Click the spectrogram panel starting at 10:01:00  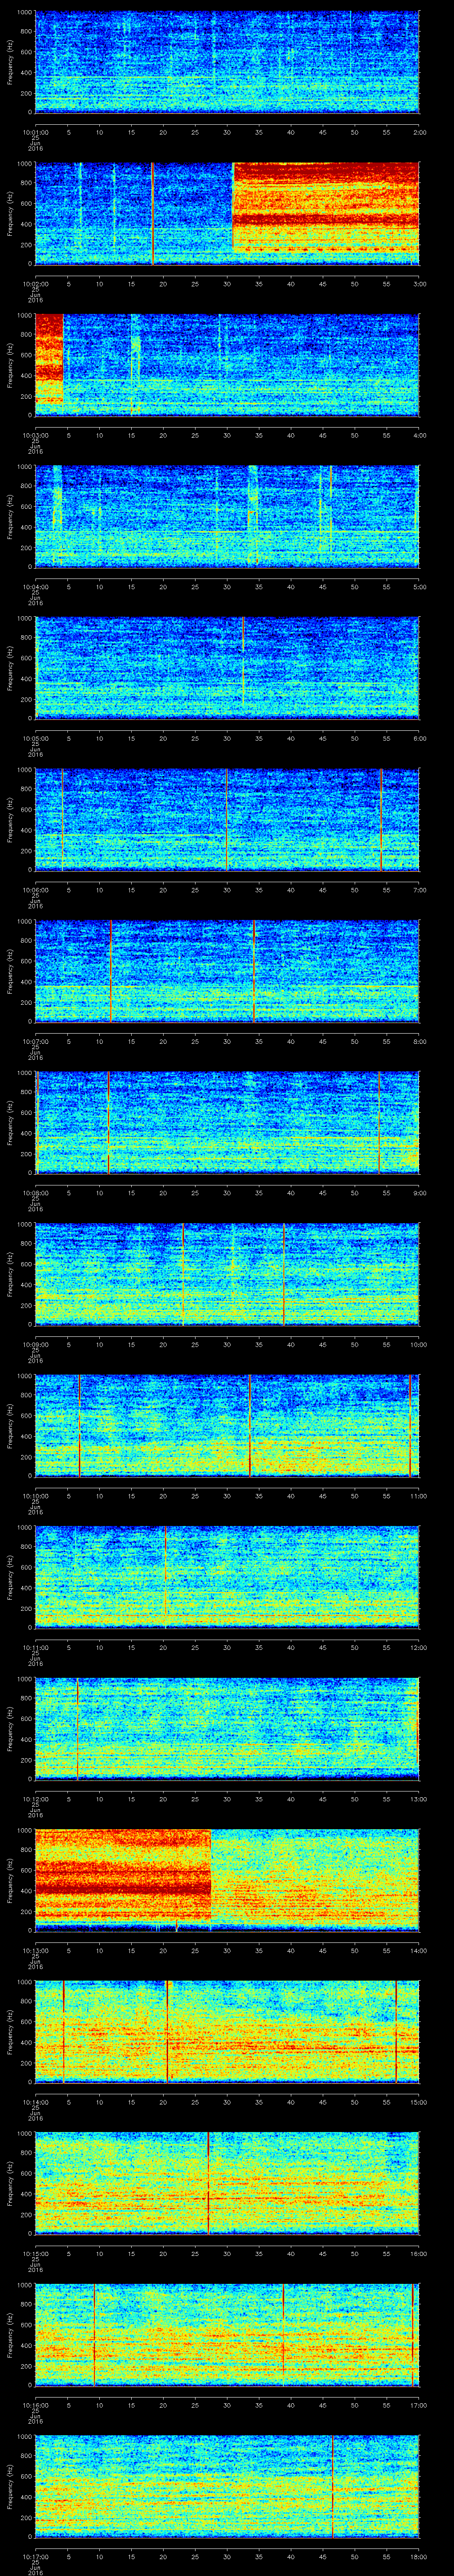pyautogui.click(x=227, y=62)
